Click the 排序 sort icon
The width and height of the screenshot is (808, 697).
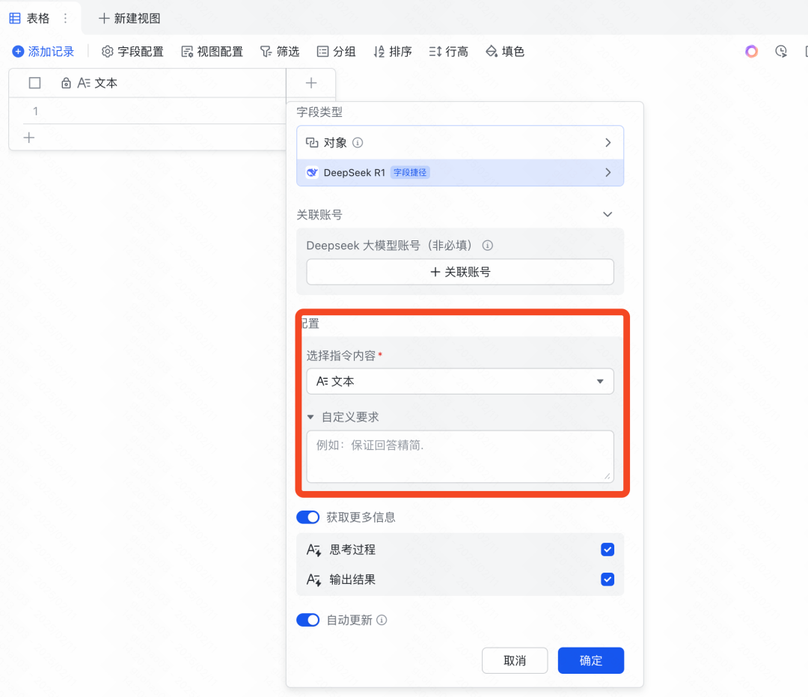[x=379, y=52]
